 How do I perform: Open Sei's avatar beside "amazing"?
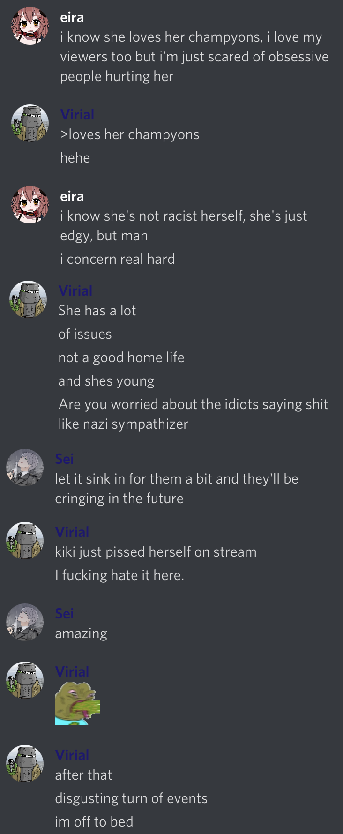pyautogui.click(x=25, y=622)
